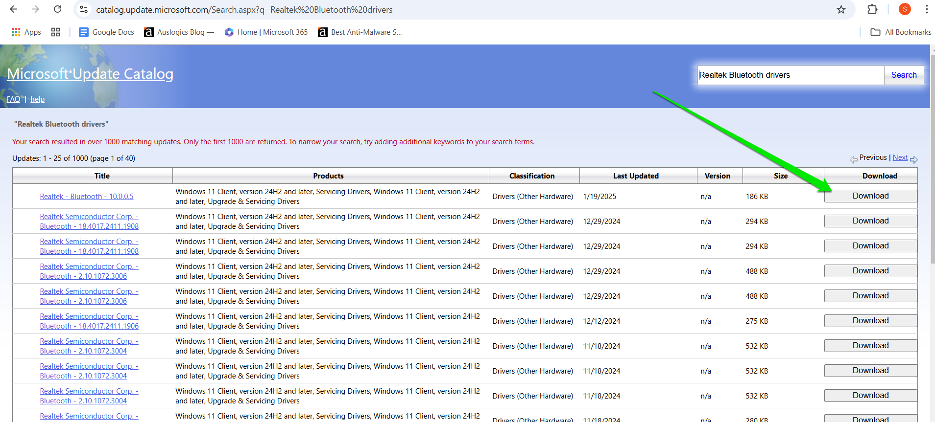Download the 186 KB driver dated 1/19/2025
Image resolution: width=935 pixels, height=422 pixels.
coord(870,196)
